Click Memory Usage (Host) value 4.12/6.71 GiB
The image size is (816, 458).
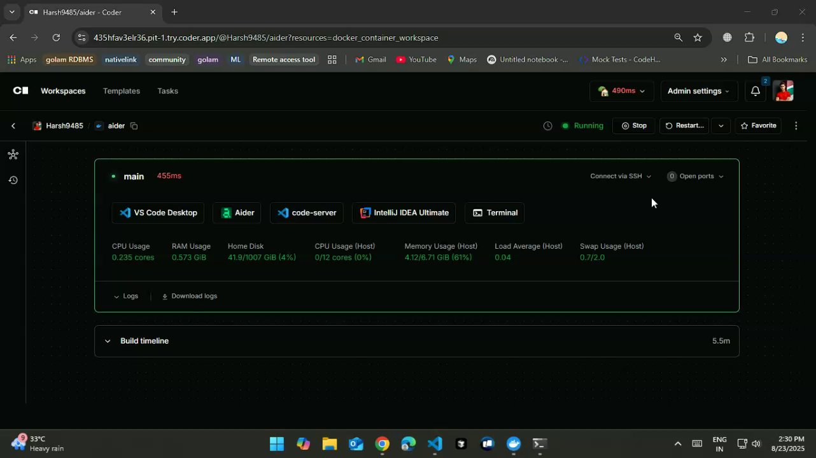coord(438,258)
